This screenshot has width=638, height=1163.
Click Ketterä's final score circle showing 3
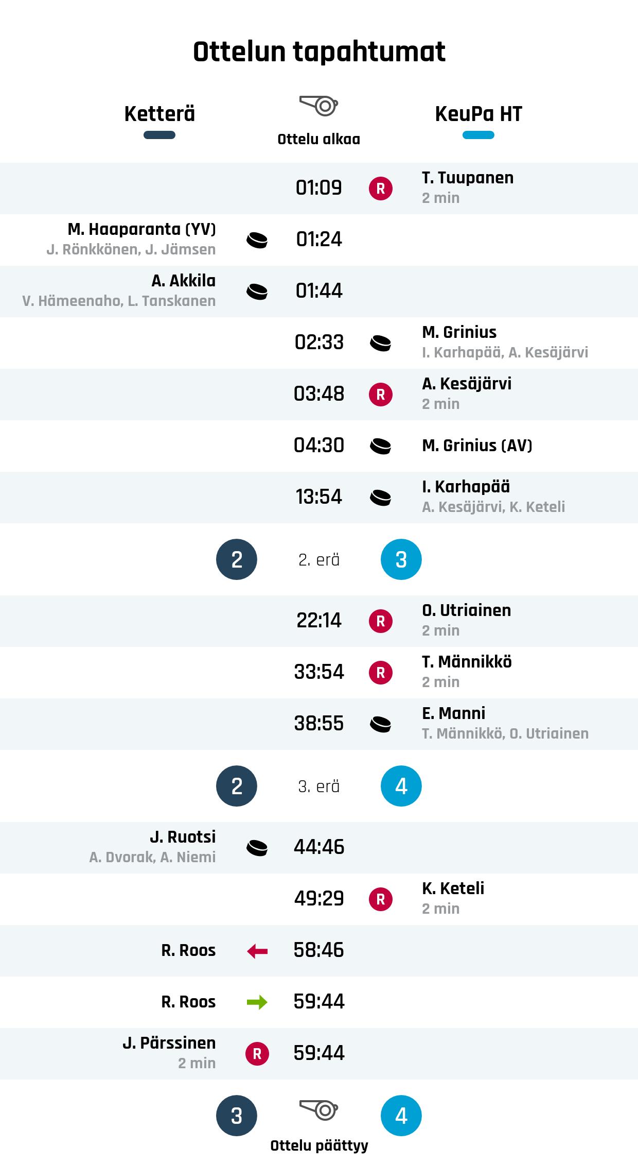[x=237, y=1116]
